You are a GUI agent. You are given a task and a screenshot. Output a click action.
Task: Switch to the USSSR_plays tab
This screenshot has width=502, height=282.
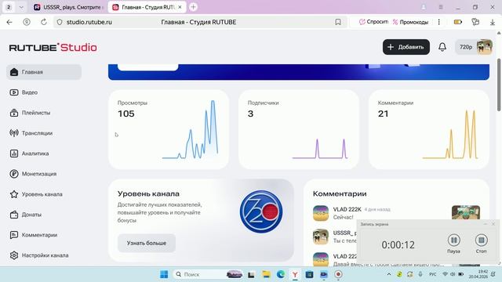[x=68, y=7]
